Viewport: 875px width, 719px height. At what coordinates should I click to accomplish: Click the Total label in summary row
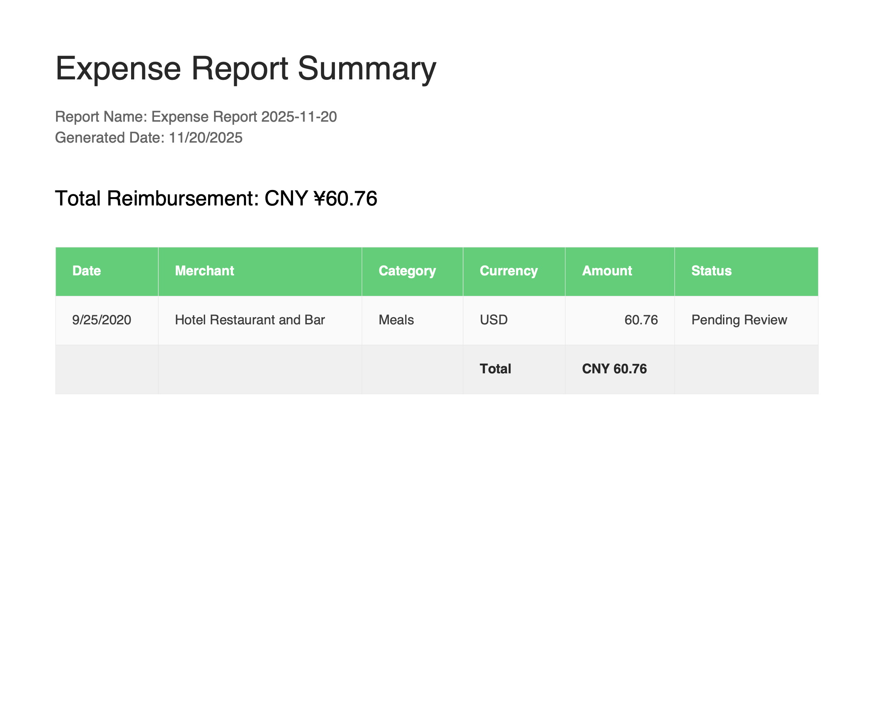[x=495, y=368]
